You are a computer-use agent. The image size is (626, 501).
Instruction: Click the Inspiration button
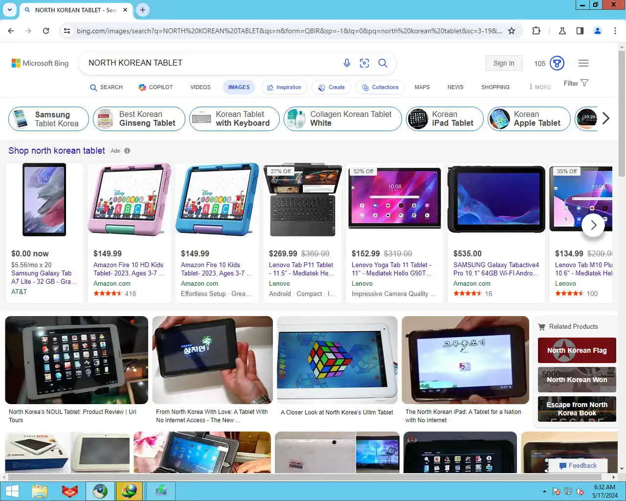284,87
